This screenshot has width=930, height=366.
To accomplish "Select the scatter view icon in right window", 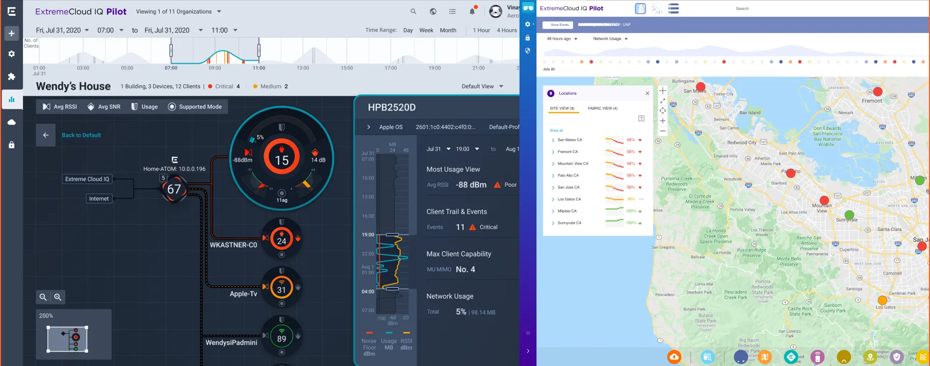I will click(x=657, y=9).
